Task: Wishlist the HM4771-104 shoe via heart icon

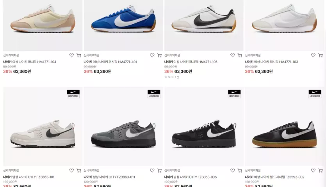Action: click(71, 55)
